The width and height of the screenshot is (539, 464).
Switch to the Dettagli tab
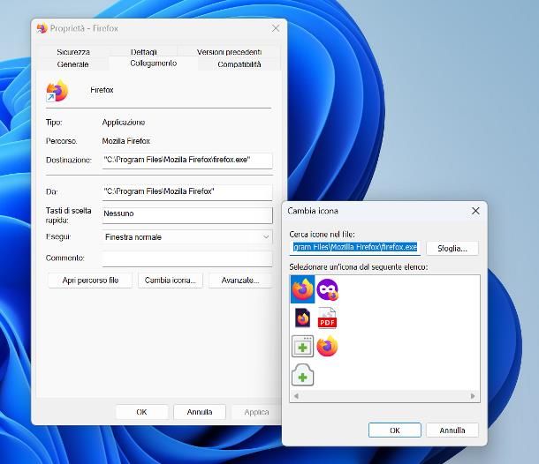[143, 52]
